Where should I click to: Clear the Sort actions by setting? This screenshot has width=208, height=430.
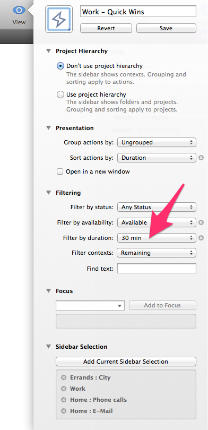pyautogui.click(x=201, y=158)
